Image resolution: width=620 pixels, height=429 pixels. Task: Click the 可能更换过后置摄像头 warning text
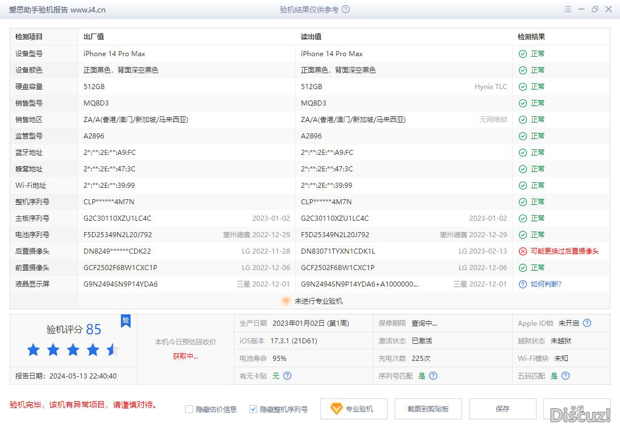(564, 251)
